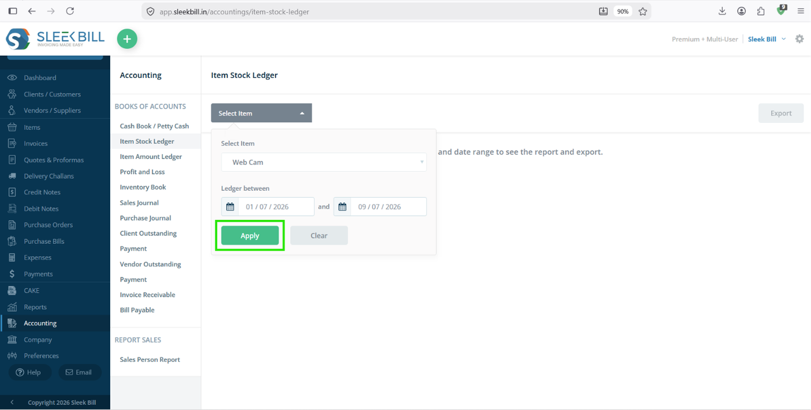
Task: Click the browser address bar URL
Action: click(x=234, y=11)
